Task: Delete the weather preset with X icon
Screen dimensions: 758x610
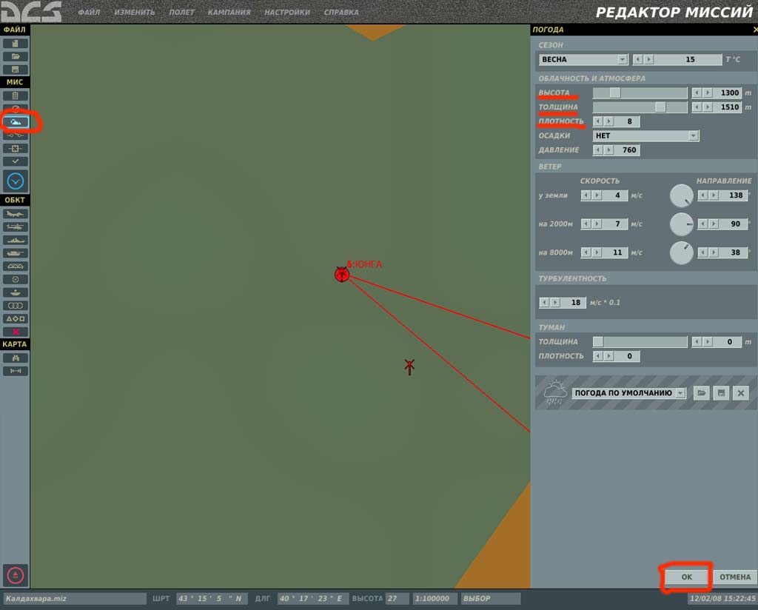Action: [x=740, y=393]
